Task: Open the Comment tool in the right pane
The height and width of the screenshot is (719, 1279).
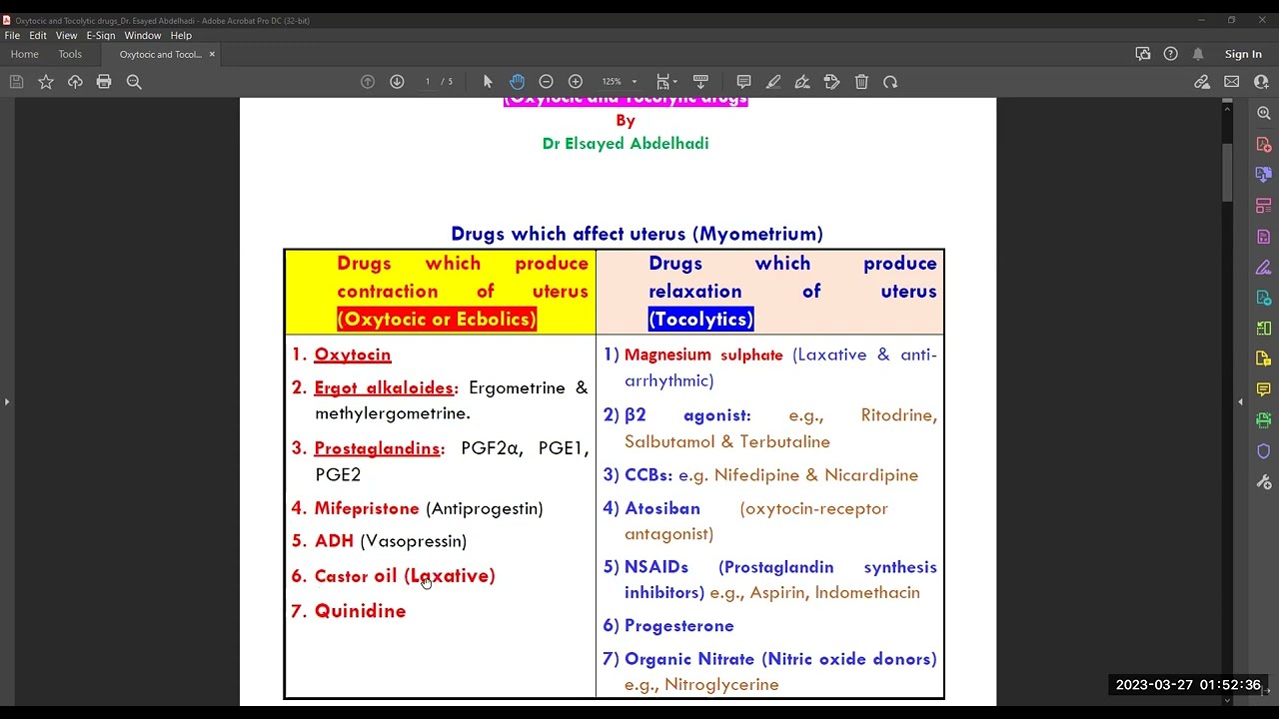Action: 1264,389
